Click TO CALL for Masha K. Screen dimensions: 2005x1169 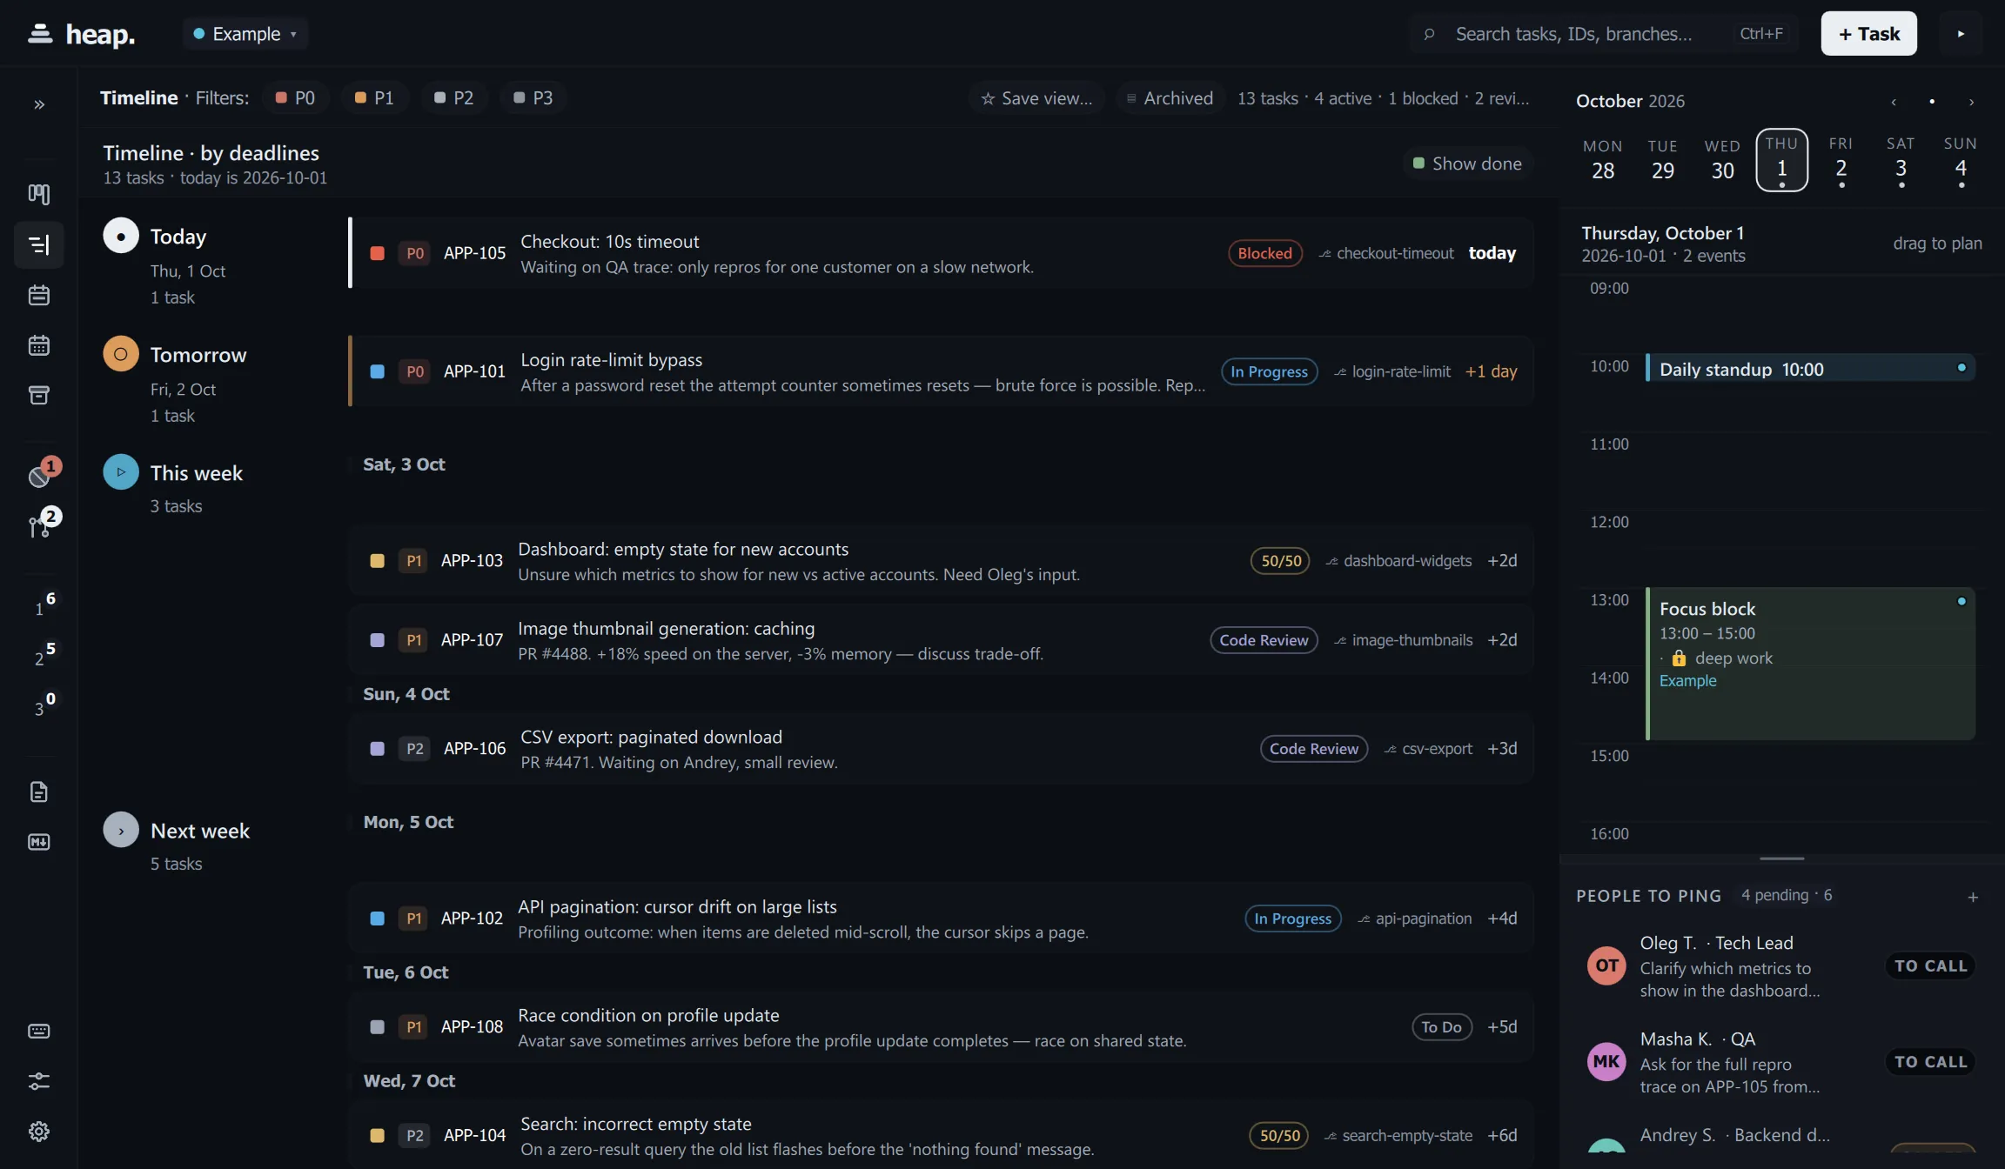1930,1062
